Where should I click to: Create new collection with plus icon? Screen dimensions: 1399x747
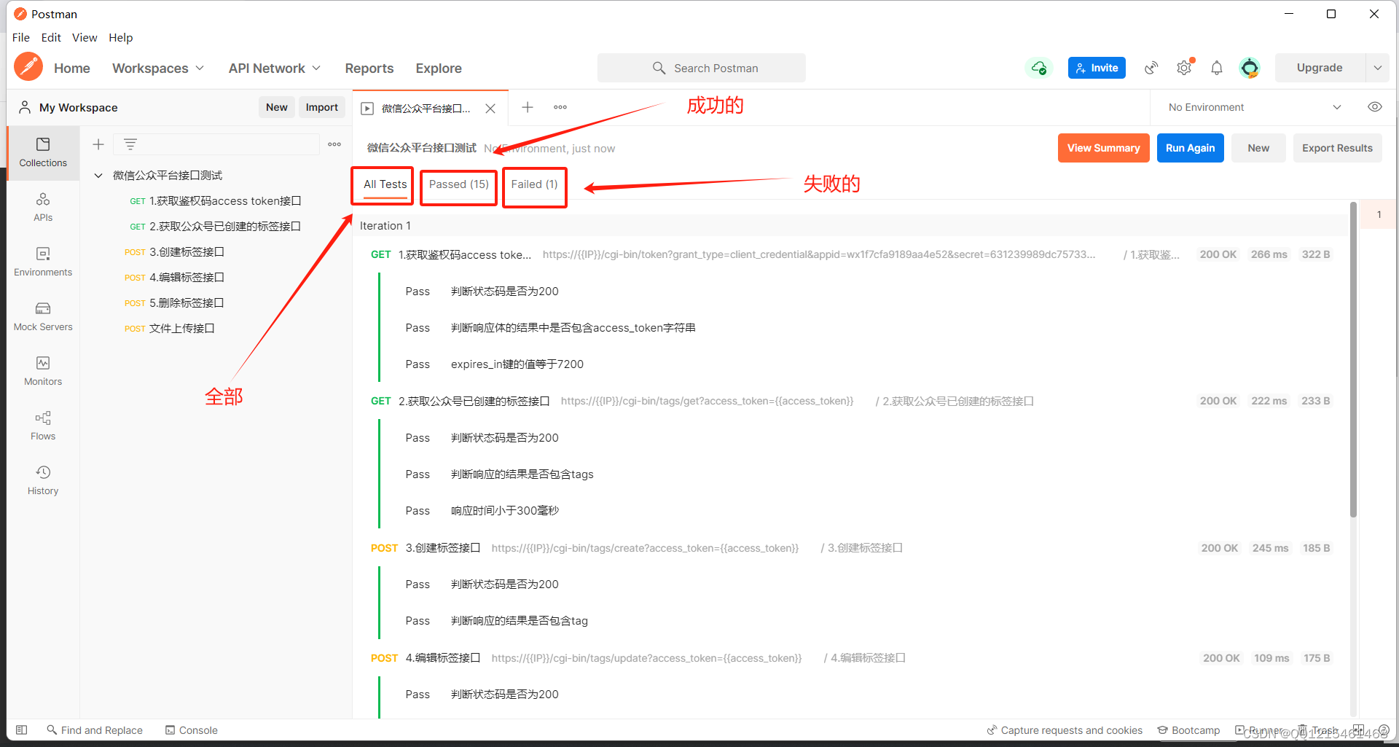[98, 144]
